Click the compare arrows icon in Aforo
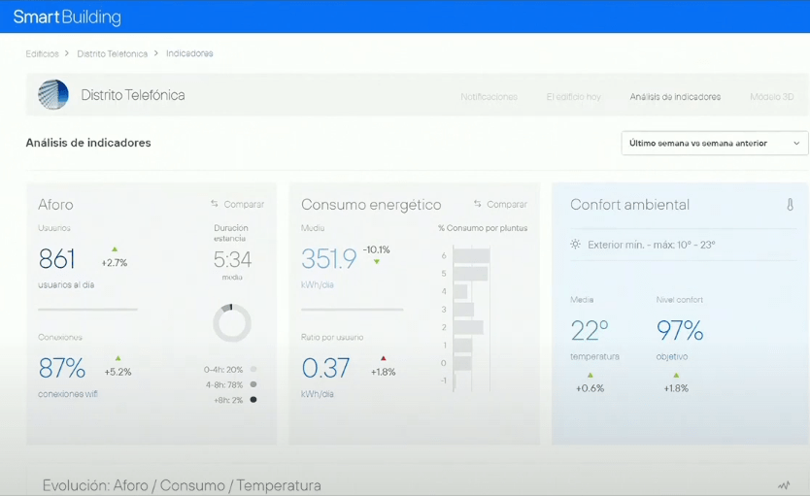This screenshot has width=810, height=496. [215, 205]
